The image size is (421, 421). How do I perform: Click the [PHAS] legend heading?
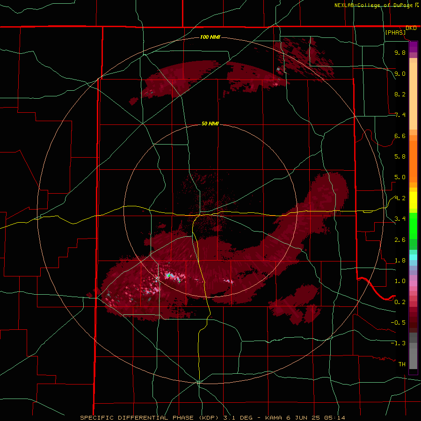(x=395, y=32)
